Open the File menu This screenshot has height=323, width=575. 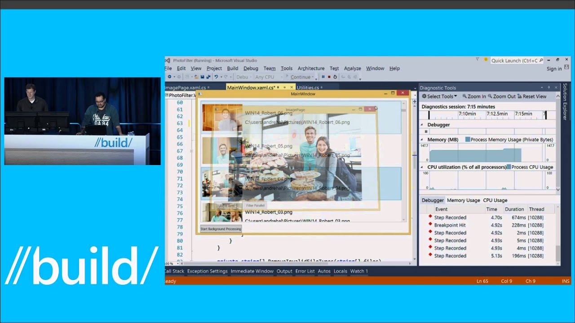click(168, 68)
